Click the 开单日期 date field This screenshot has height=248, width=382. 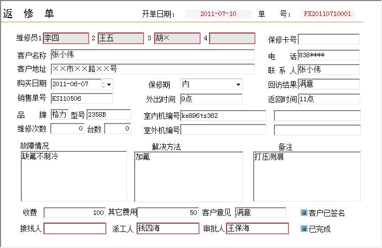pyautogui.click(x=218, y=14)
